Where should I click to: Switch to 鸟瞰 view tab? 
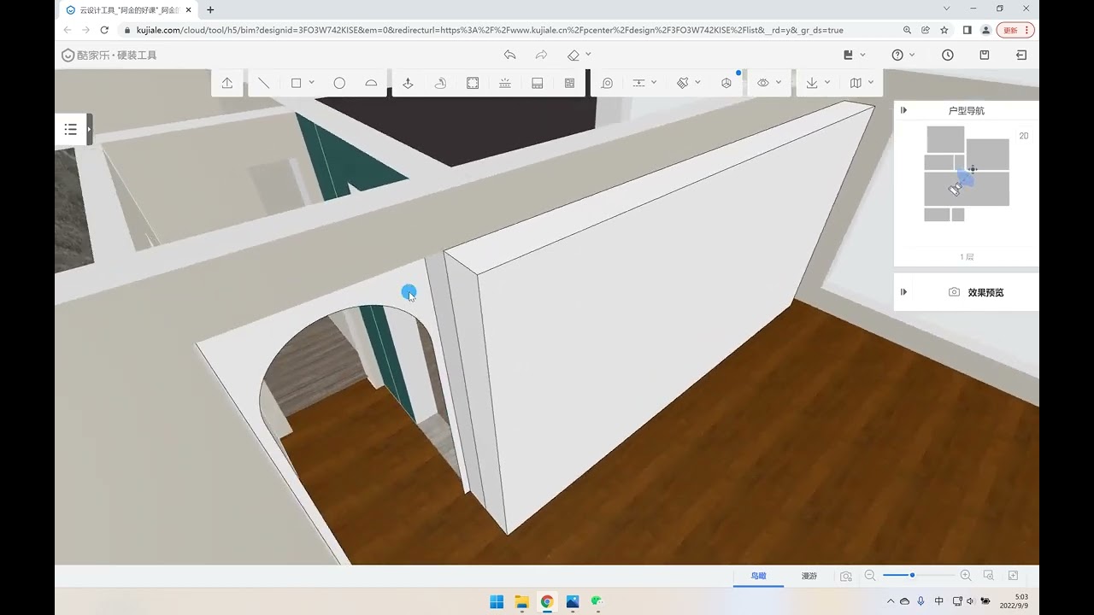click(758, 576)
